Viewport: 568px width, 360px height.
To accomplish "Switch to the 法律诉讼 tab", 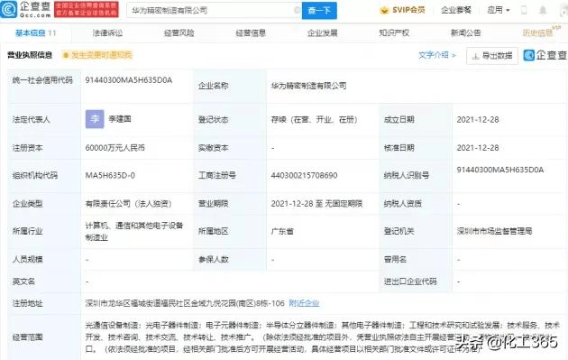I will [107, 33].
